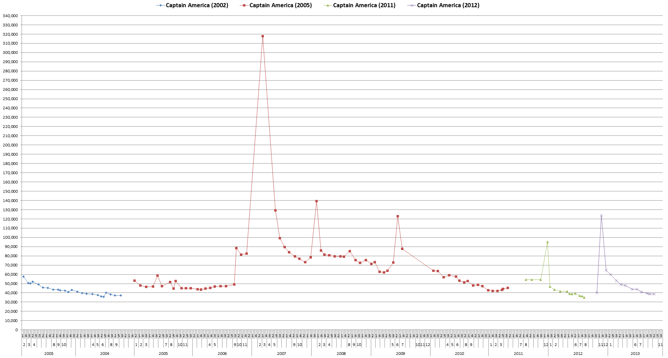Viewport: 668px width, 358px height.
Task: Click the 2007 year label
Action: coord(281,354)
